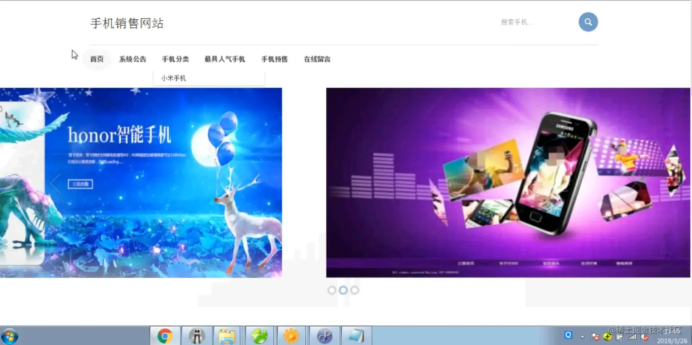
Task: Click the blue search magnifier button
Action: 588,22
